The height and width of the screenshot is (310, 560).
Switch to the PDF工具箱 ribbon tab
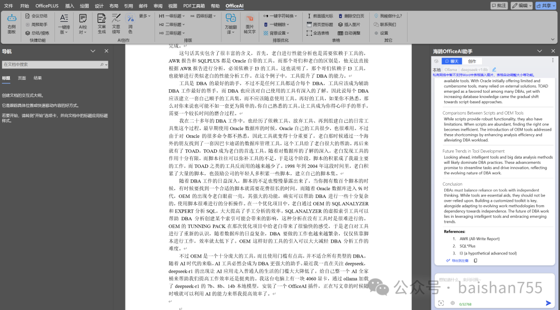194,6
